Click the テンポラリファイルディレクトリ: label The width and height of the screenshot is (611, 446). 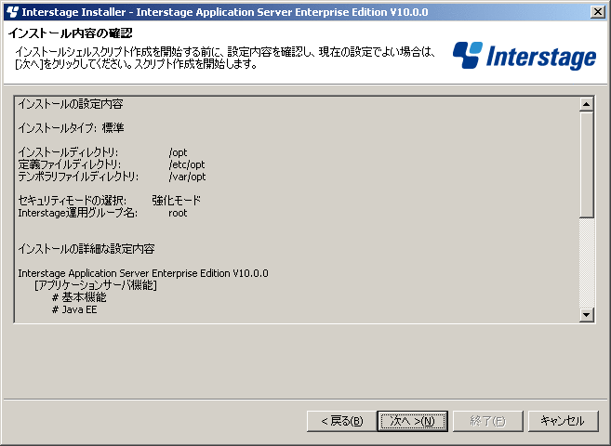click(x=78, y=177)
